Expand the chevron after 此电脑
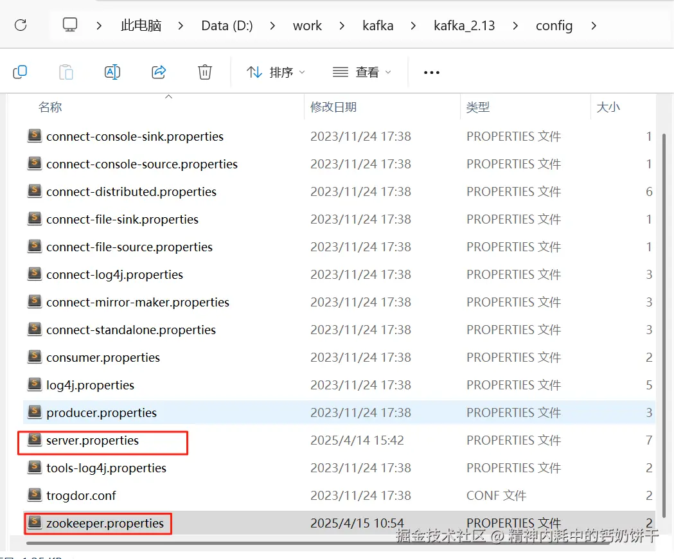Image resolution: width=674 pixels, height=559 pixels. pos(181,26)
